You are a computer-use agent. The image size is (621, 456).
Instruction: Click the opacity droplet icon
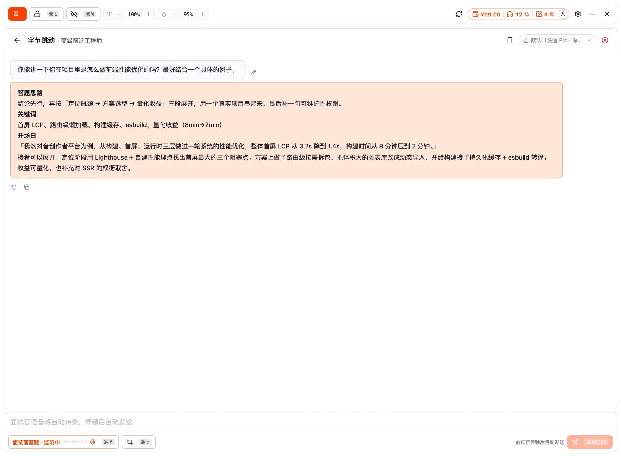pos(164,14)
